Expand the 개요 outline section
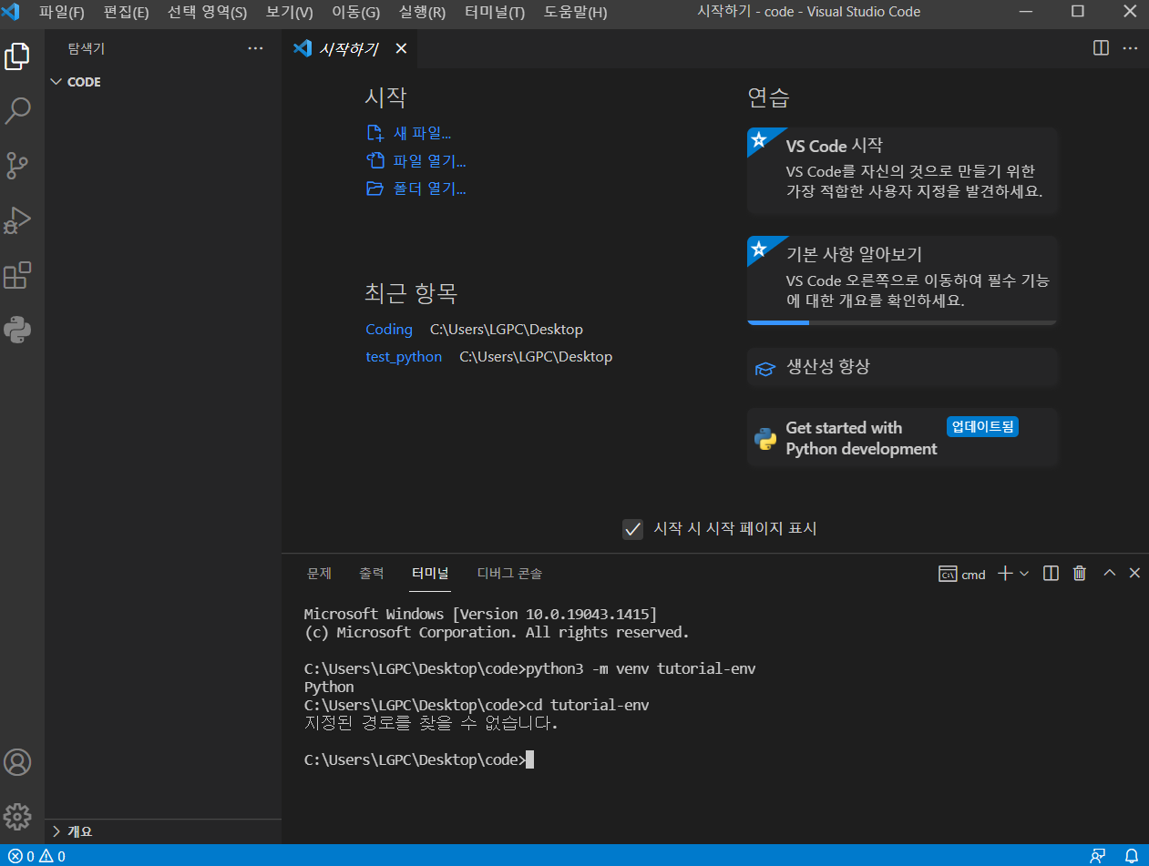The height and width of the screenshot is (866, 1149). click(x=163, y=831)
